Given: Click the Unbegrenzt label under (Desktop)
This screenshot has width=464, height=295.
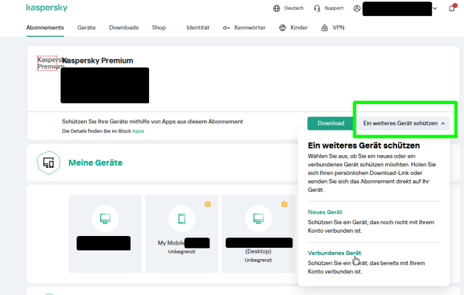Looking at the screenshot, I should [x=259, y=260].
